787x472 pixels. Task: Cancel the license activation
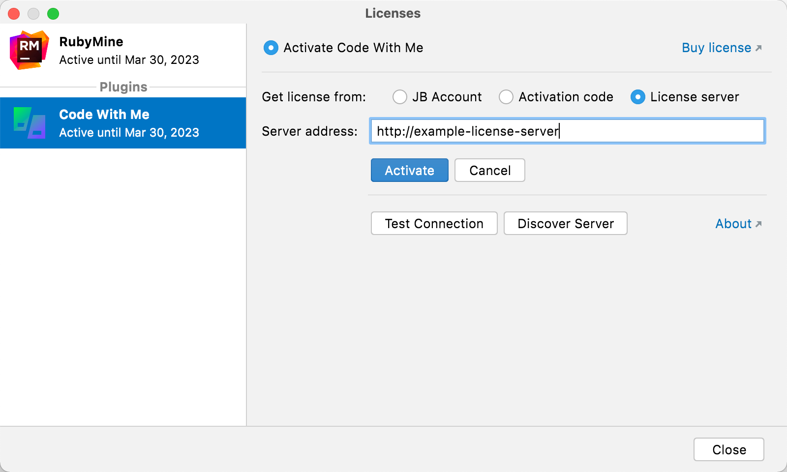489,170
